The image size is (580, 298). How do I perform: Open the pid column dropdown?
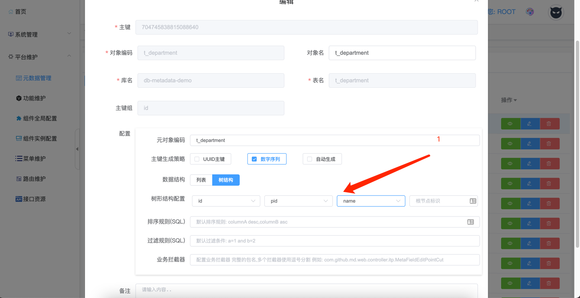tap(298, 201)
